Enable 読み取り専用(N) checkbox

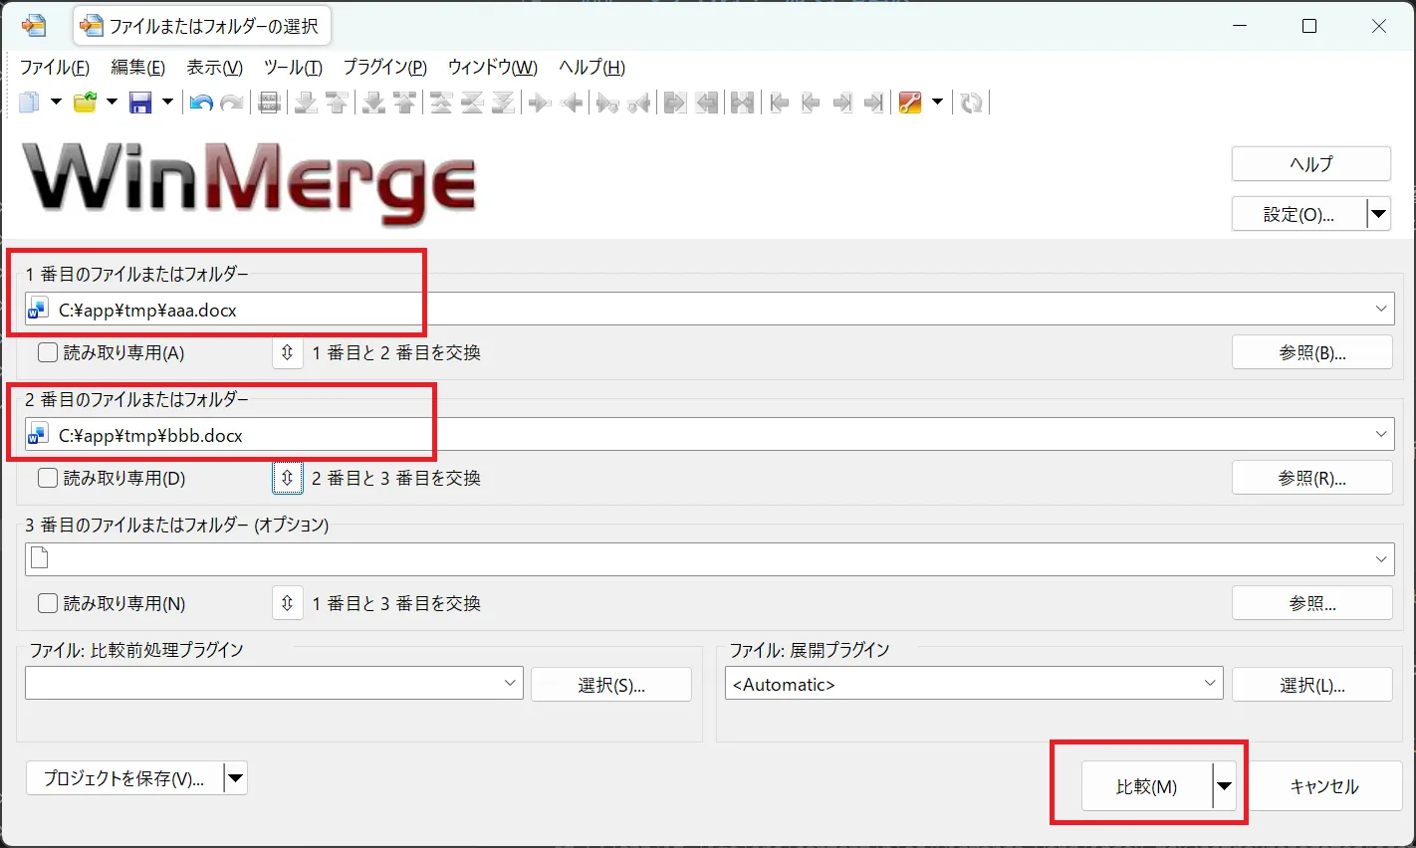click(x=48, y=603)
